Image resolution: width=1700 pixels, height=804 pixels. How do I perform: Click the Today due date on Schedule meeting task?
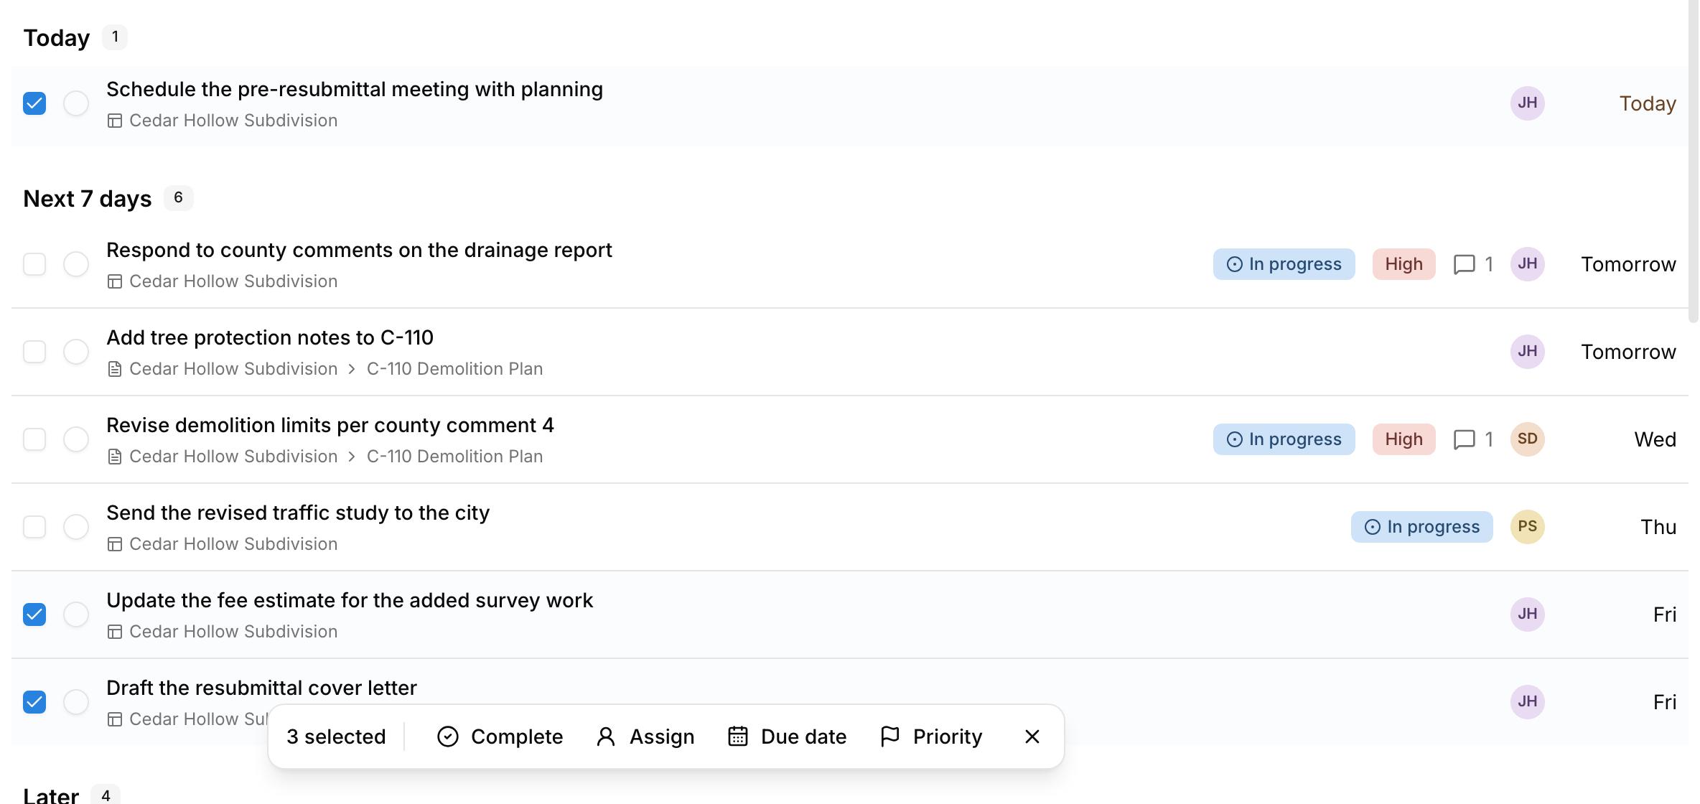point(1648,103)
